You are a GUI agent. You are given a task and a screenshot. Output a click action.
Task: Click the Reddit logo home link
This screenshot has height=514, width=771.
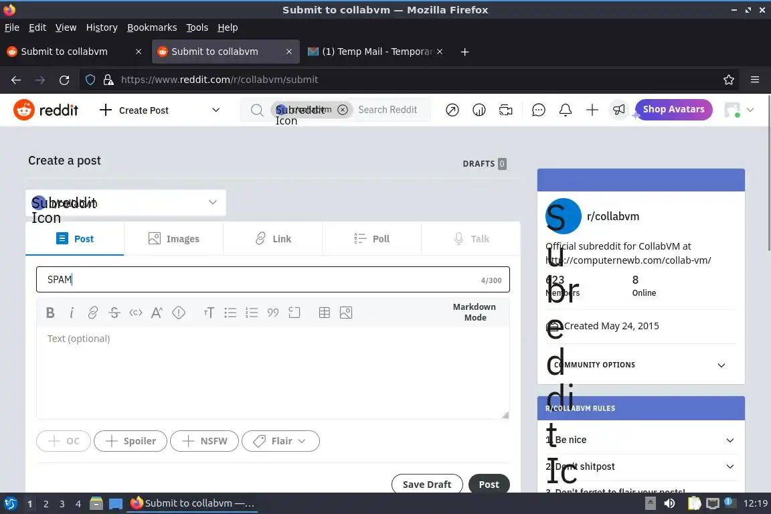tap(46, 110)
